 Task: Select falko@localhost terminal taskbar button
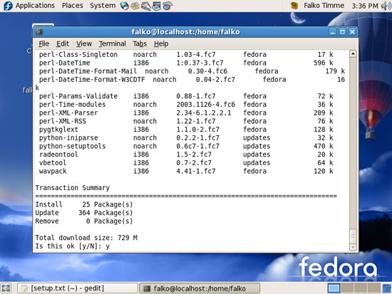(200, 288)
